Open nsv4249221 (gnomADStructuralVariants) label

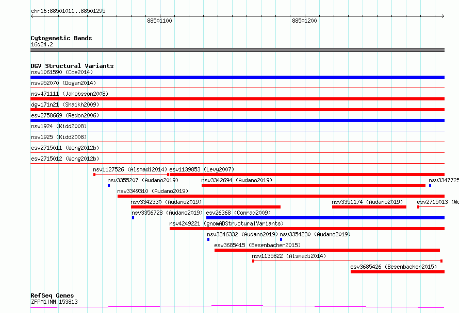(226, 223)
